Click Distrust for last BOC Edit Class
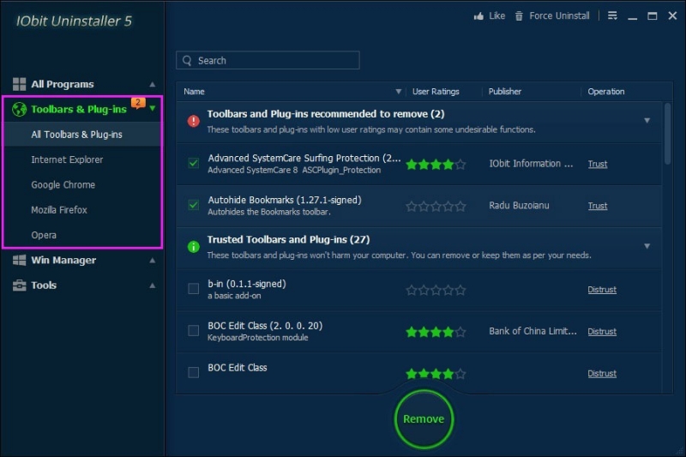The height and width of the screenshot is (457, 686). point(602,374)
